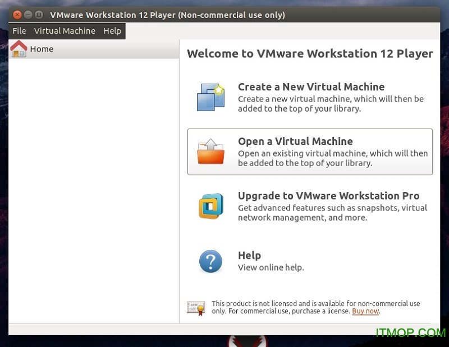Click the Home house icon
449x347 pixels.
click(19, 49)
